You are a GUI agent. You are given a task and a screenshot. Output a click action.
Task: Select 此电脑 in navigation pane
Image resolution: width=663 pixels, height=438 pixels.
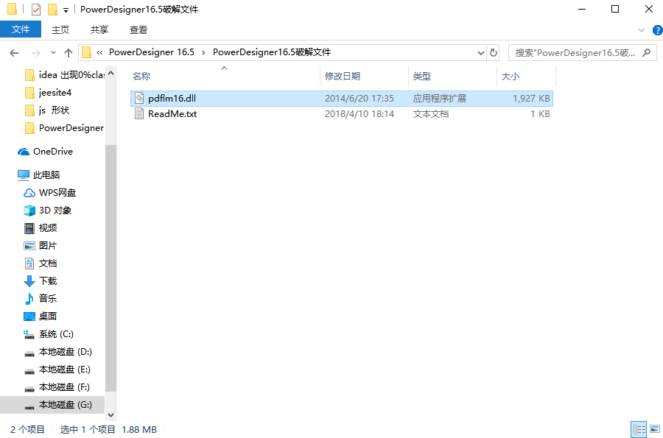click(x=39, y=175)
